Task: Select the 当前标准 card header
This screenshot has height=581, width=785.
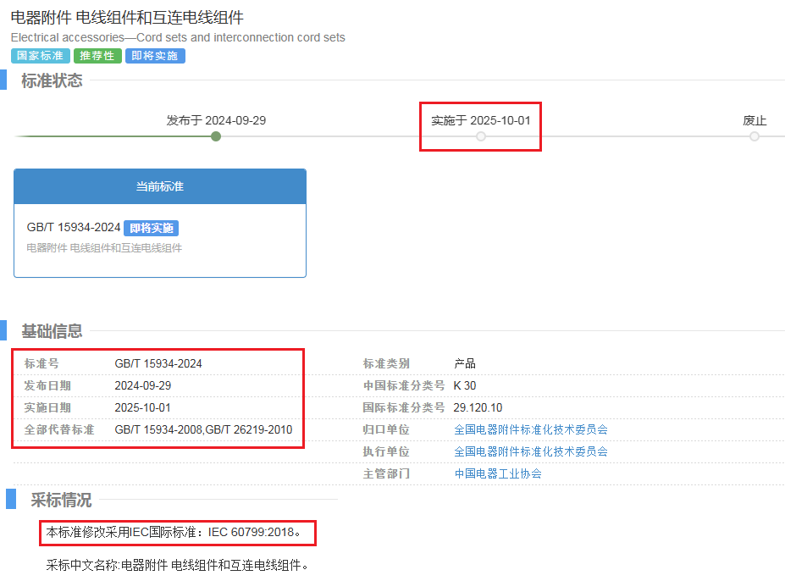Action: 160,186
